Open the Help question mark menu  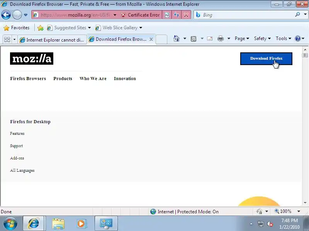point(300,38)
